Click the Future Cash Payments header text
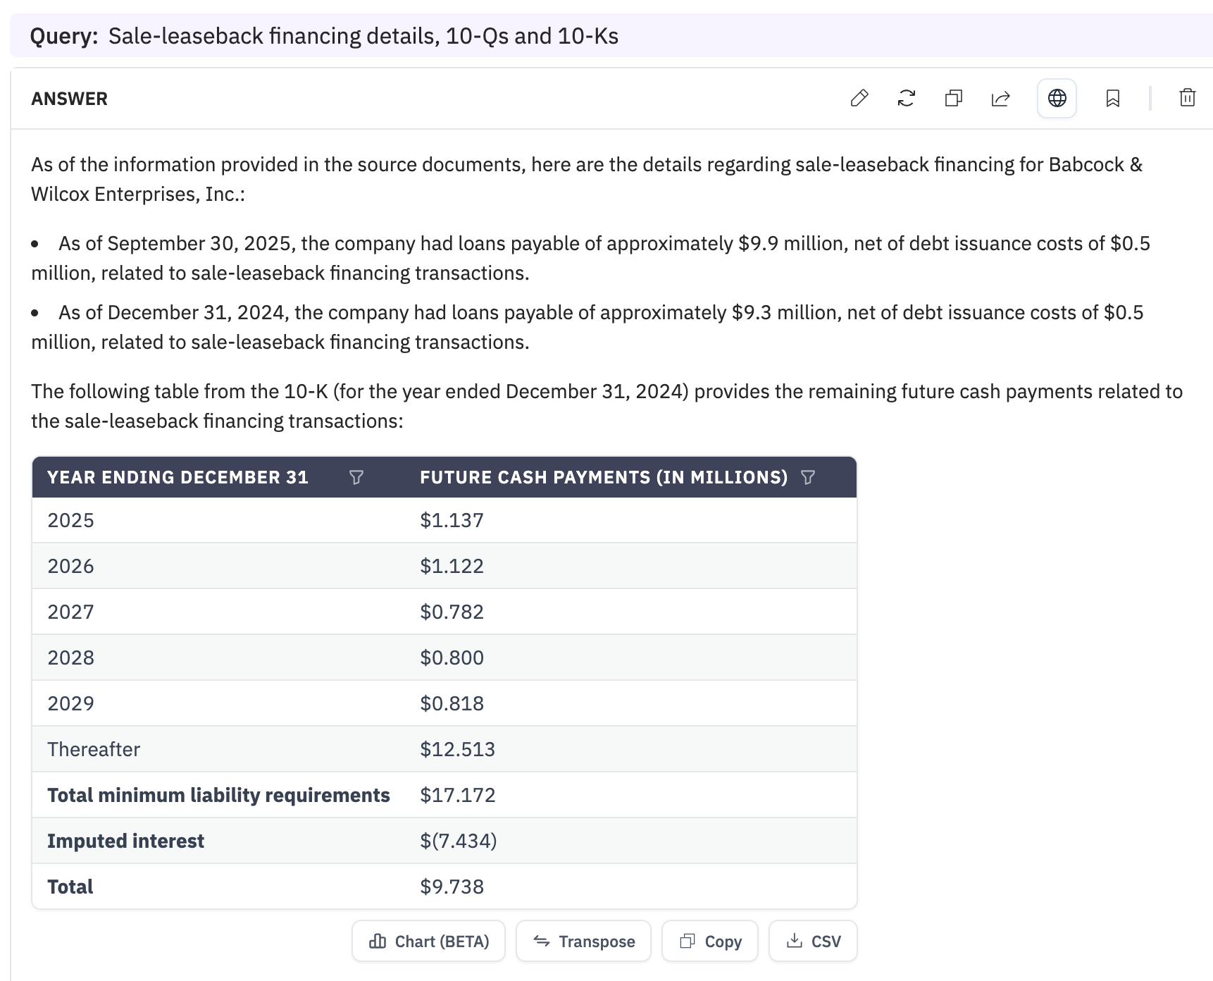This screenshot has width=1213, height=981. click(604, 478)
